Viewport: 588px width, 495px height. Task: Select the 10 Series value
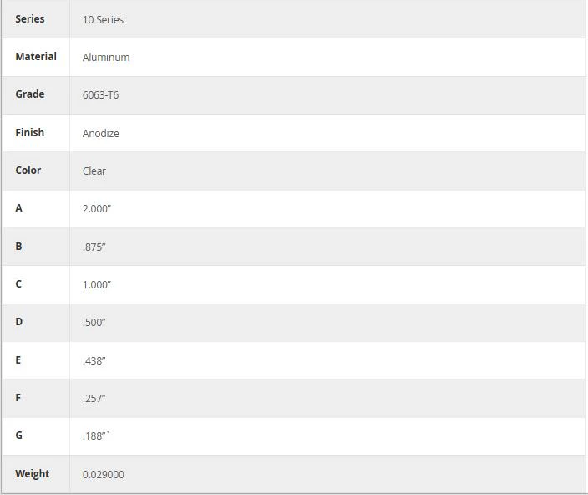click(x=103, y=19)
